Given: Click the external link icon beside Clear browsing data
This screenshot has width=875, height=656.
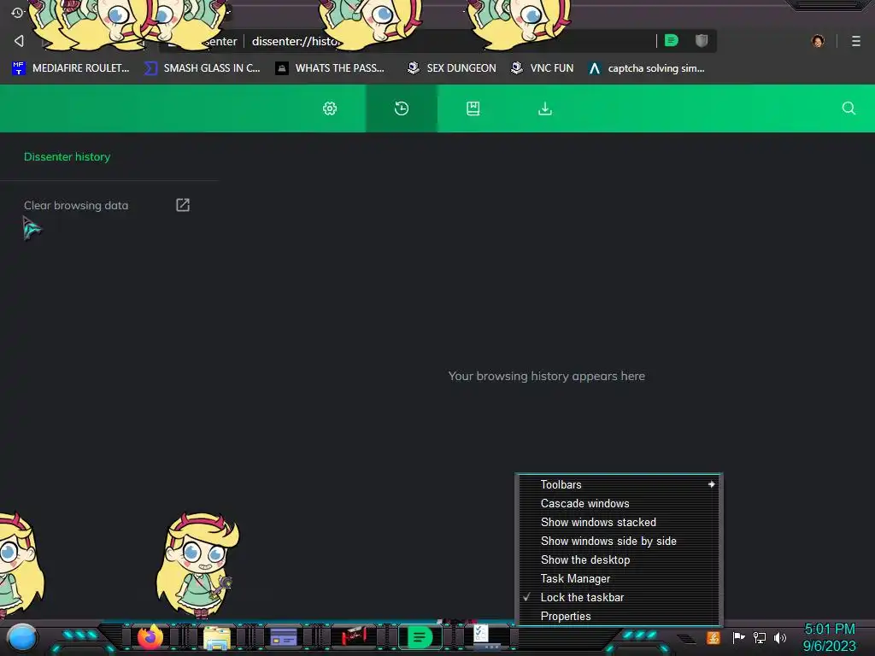Looking at the screenshot, I should (183, 205).
